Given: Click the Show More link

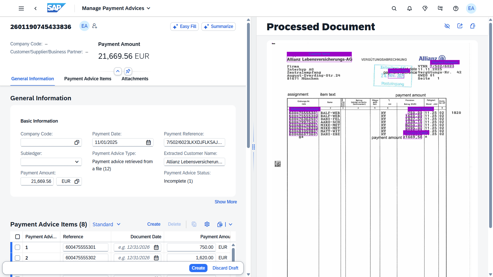Looking at the screenshot, I should coord(226,202).
